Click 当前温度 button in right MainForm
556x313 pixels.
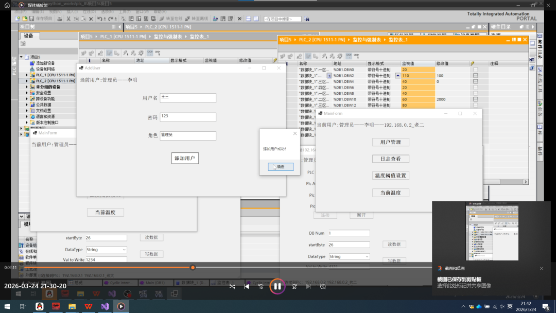point(390,193)
